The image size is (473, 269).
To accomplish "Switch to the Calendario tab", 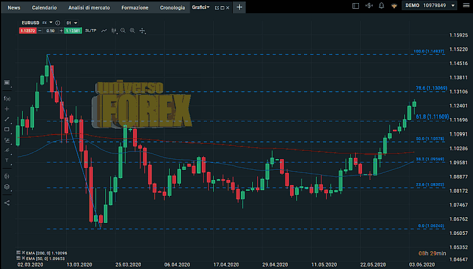I will (44, 8).
